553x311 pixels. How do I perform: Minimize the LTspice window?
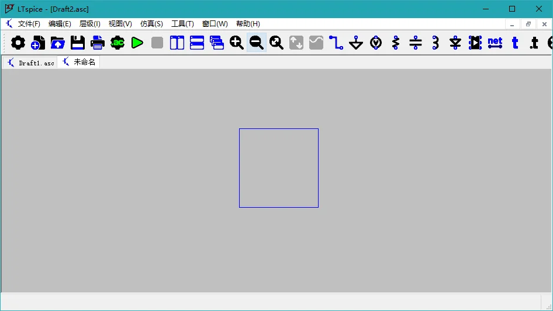pyautogui.click(x=486, y=9)
